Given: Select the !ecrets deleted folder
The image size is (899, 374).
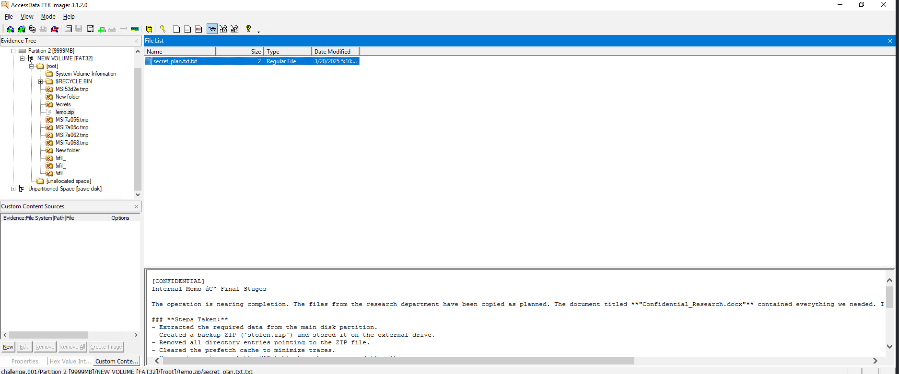Looking at the screenshot, I should click(x=63, y=104).
